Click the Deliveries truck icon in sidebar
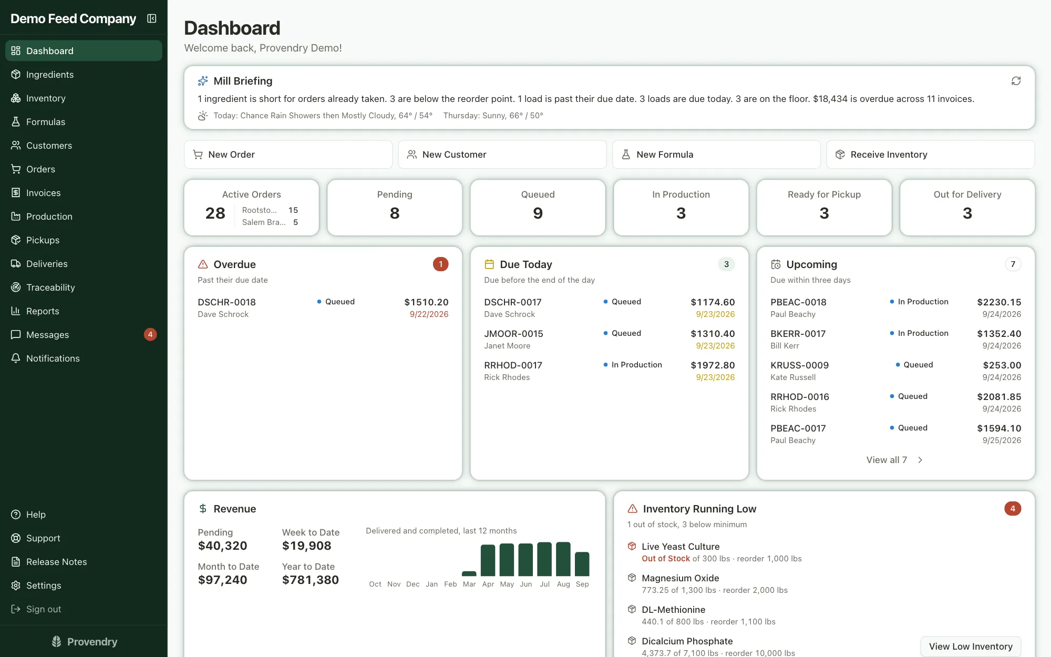This screenshot has height=657, width=1051. click(16, 264)
